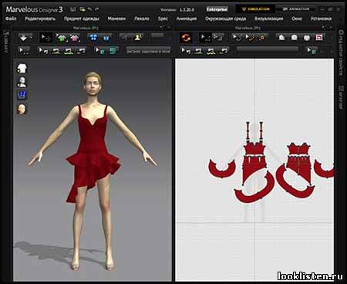The height and width of the screenshot is (284, 347).
Task: Open the Файл menu
Action: [11, 19]
